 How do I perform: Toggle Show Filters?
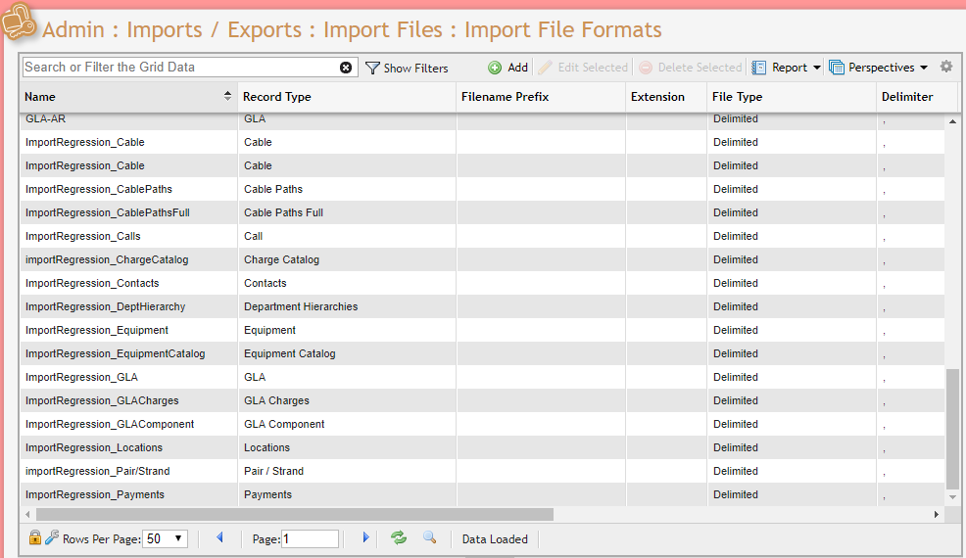pyautogui.click(x=407, y=68)
